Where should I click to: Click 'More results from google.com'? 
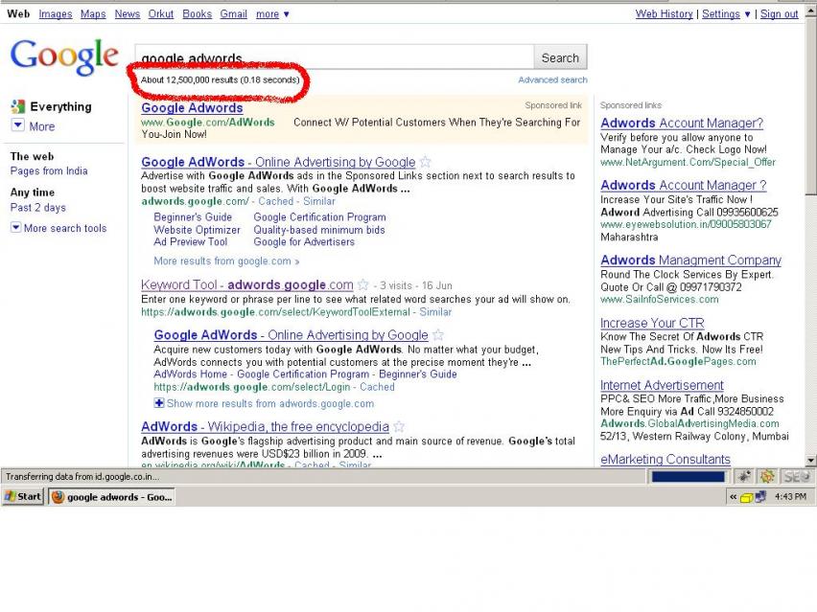pos(226,261)
